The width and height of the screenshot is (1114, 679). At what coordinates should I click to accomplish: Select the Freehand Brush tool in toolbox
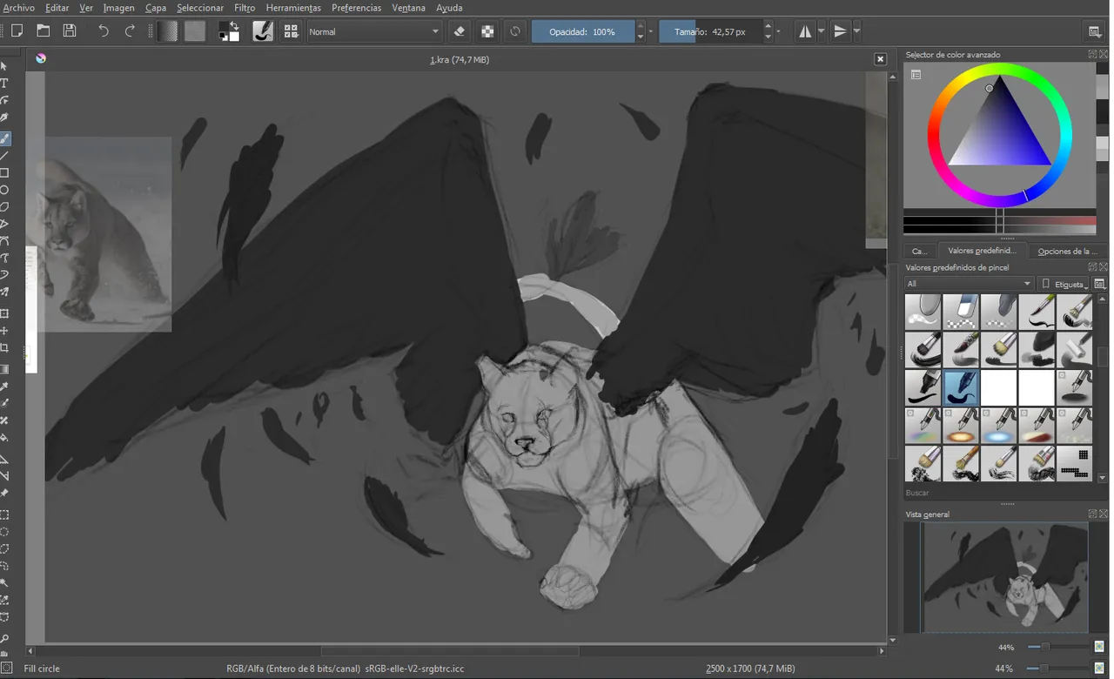tap(4, 138)
